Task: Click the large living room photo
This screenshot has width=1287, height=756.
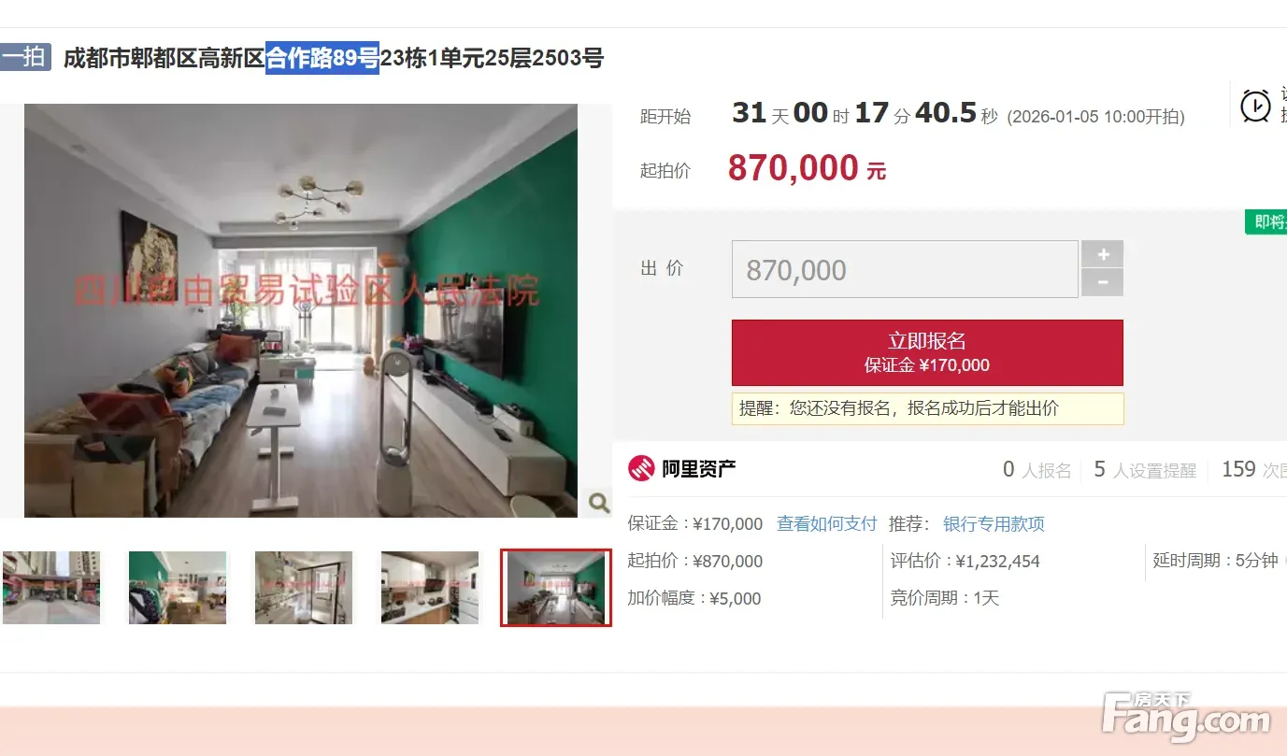Action: (301, 310)
